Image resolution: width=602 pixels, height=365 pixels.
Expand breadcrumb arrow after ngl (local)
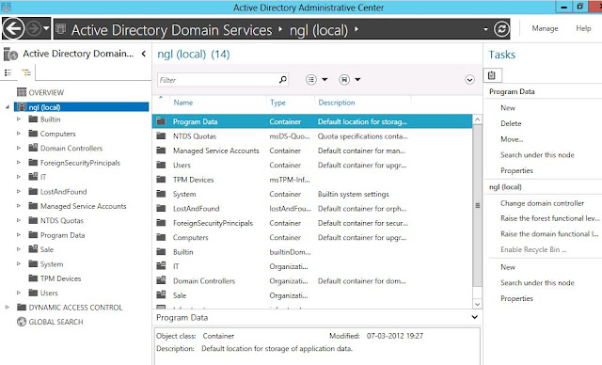coord(356,29)
